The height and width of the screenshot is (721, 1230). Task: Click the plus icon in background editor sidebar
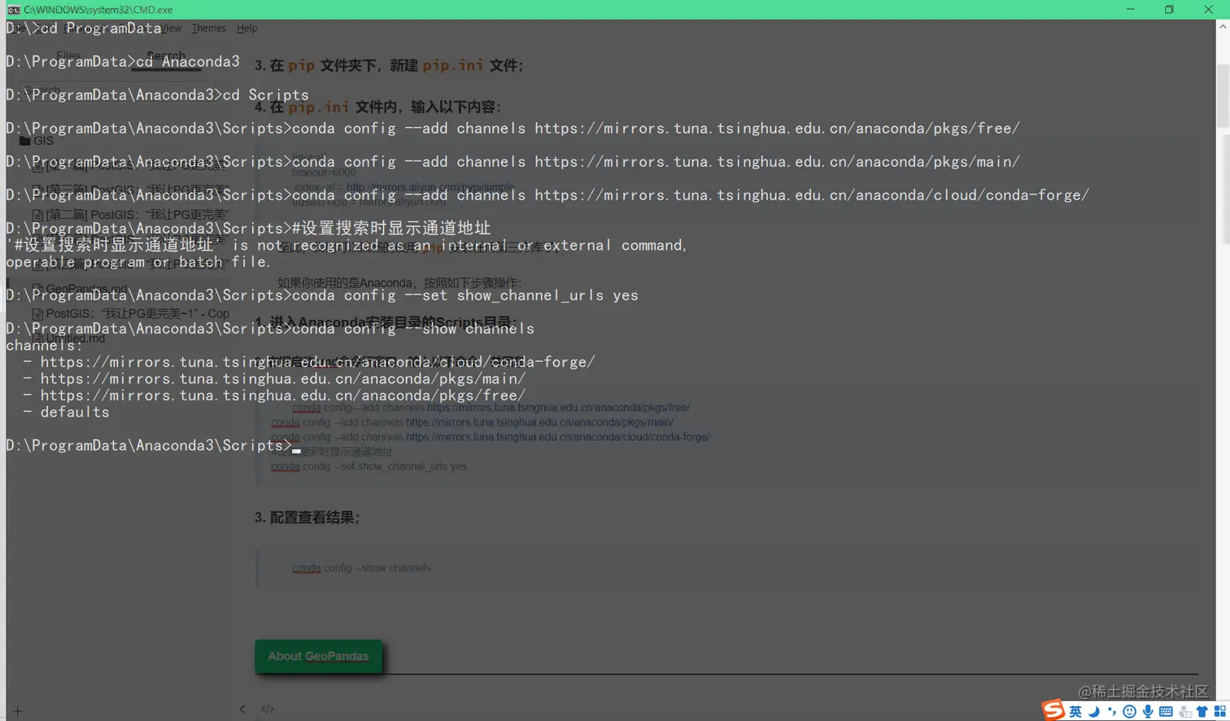click(18, 711)
